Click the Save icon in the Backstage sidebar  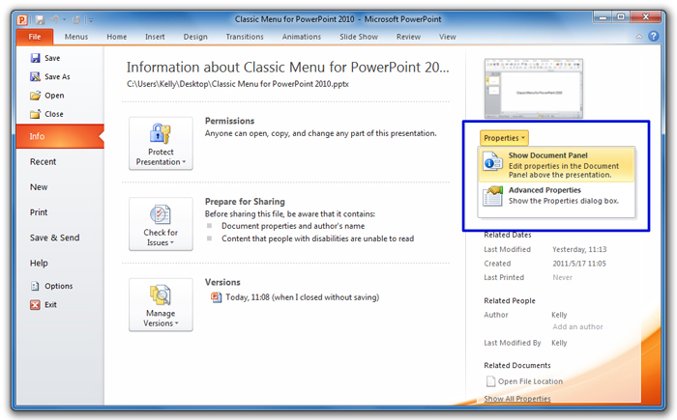tap(36, 59)
